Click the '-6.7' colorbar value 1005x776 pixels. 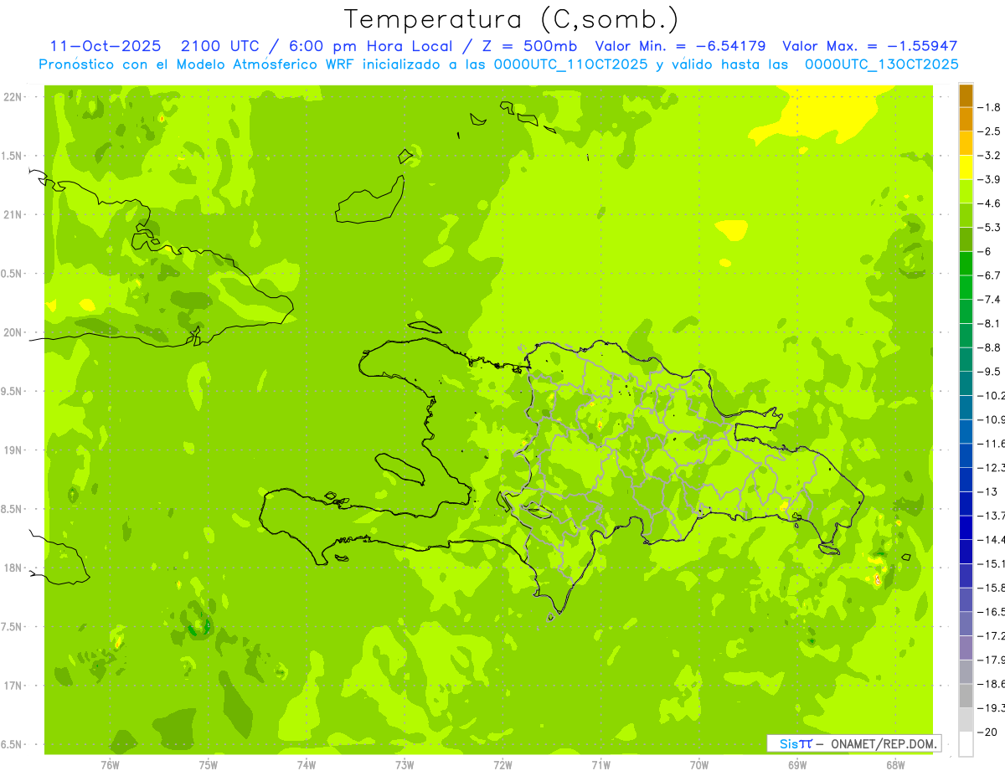(991, 275)
